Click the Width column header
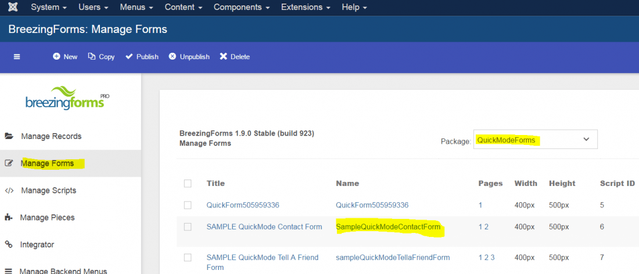The image size is (639, 274). click(526, 184)
